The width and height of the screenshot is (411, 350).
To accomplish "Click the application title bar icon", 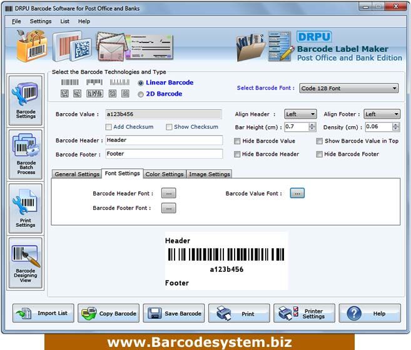I will coord(9,9).
